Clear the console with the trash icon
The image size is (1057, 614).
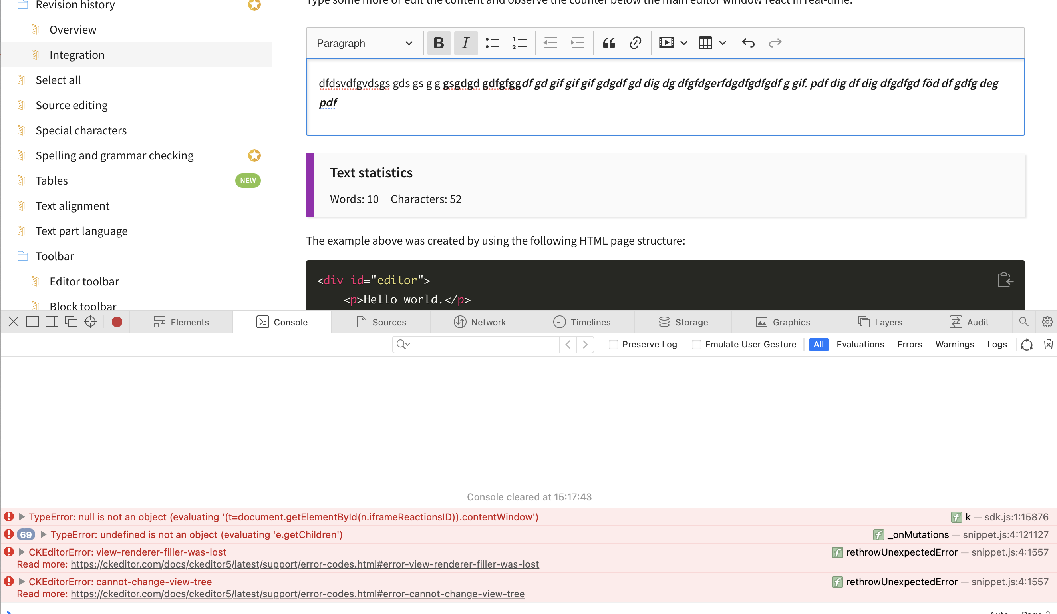pos(1049,344)
